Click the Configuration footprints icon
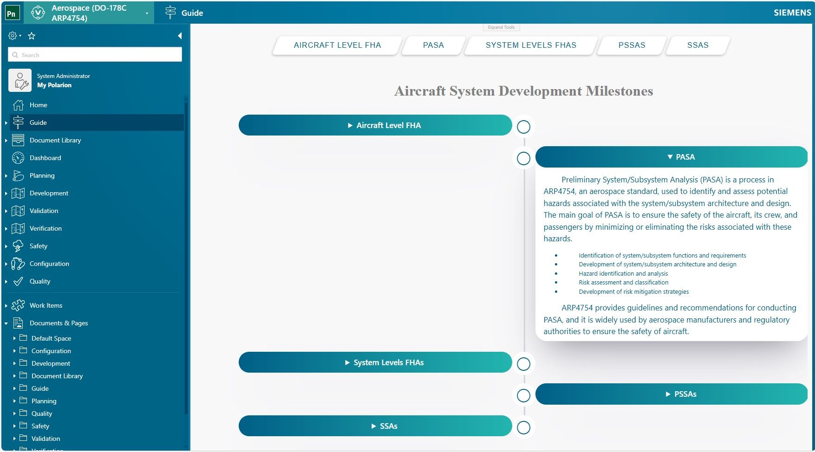The height and width of the screenshot is (452, 815). click(x=19, y=264)
